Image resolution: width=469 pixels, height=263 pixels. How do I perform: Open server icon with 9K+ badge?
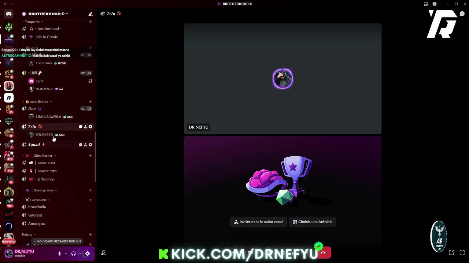pyautogui.click(x=9, y=203)
